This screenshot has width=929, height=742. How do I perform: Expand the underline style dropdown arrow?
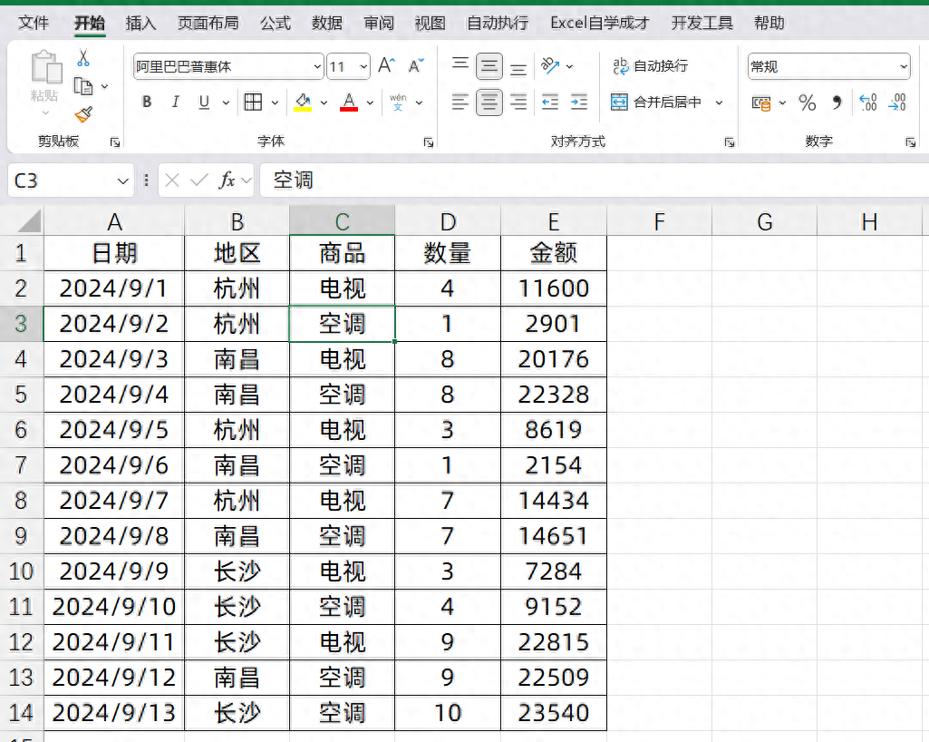226,103
